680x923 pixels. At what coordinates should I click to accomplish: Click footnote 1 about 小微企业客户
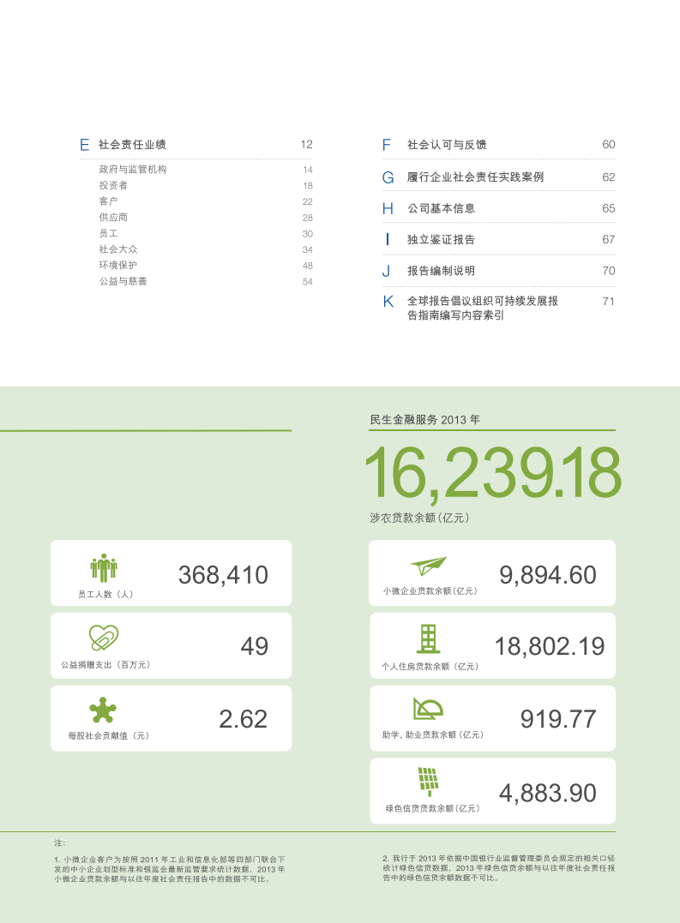point(170,869)
